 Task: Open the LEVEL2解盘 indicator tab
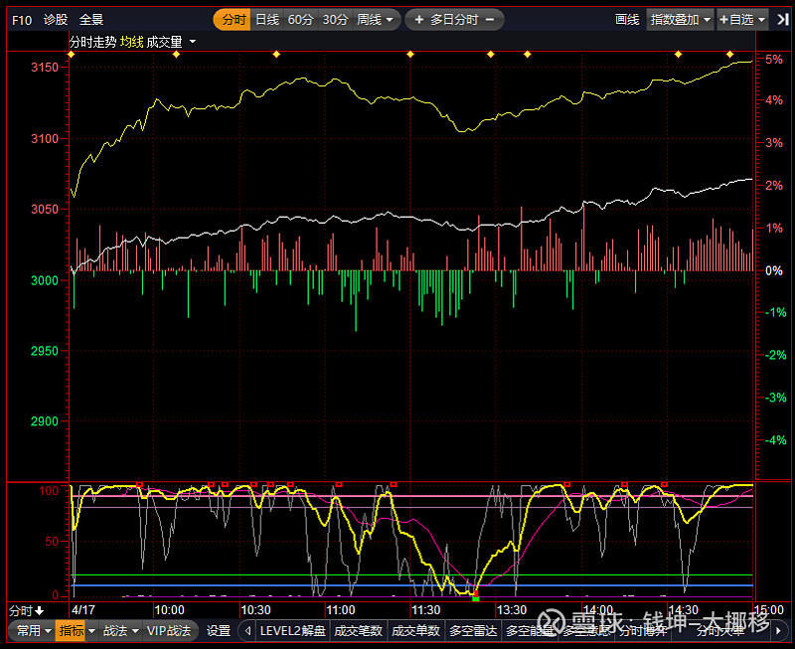click(x=292, y=630)
